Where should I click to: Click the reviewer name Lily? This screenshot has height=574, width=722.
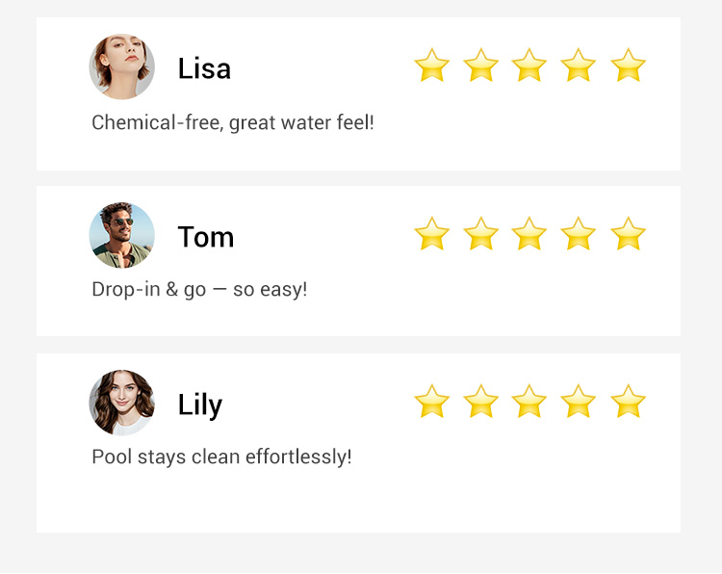point(200,405)
